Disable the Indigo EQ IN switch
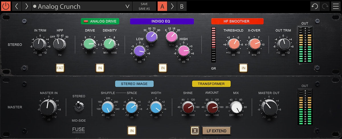The height and width of the screenshot is (139, 342). pos(163,68)
